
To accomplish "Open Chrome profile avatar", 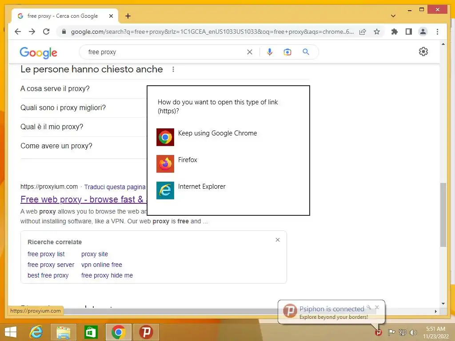I will 423,32.
